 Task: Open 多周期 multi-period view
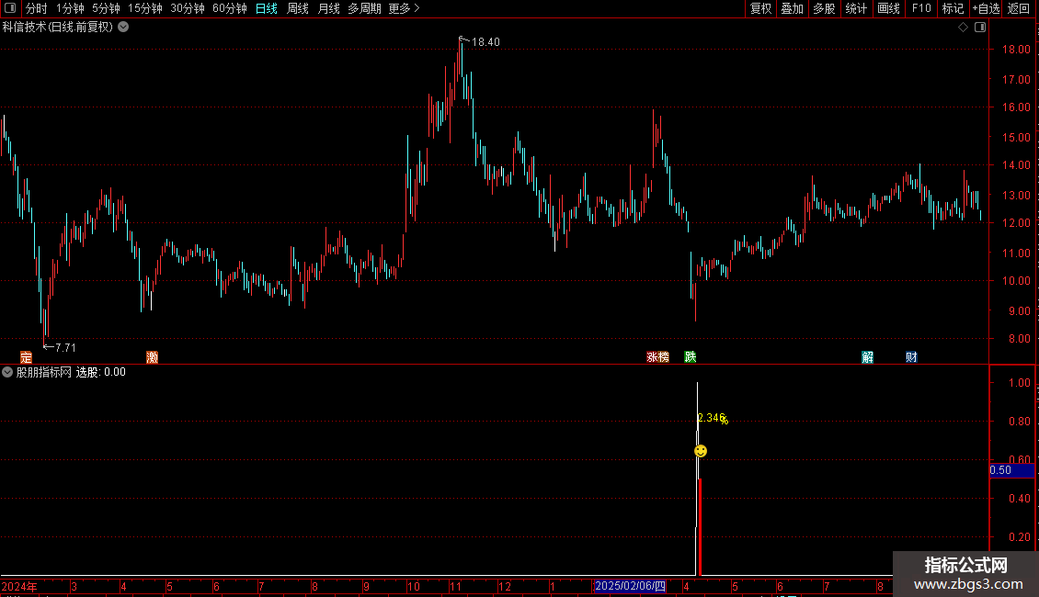pyautogui.click(x=364, y=8)
